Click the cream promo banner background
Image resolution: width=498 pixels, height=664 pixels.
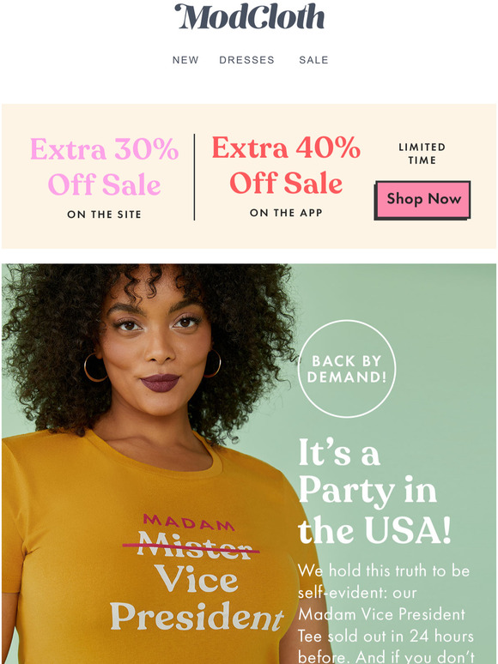tap(249, 176)
